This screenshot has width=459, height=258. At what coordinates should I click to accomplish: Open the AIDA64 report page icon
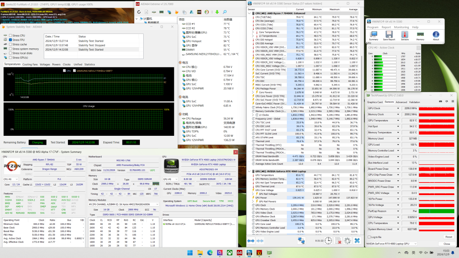[146, 12]
